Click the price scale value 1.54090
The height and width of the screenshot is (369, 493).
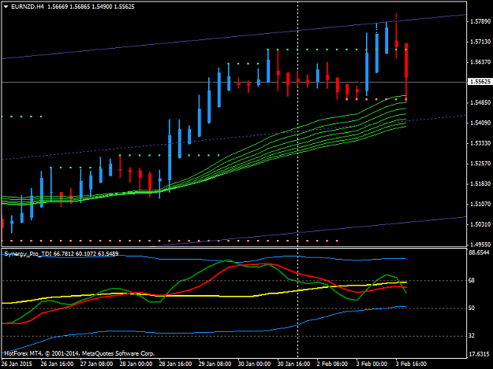(x=480, y=123)
